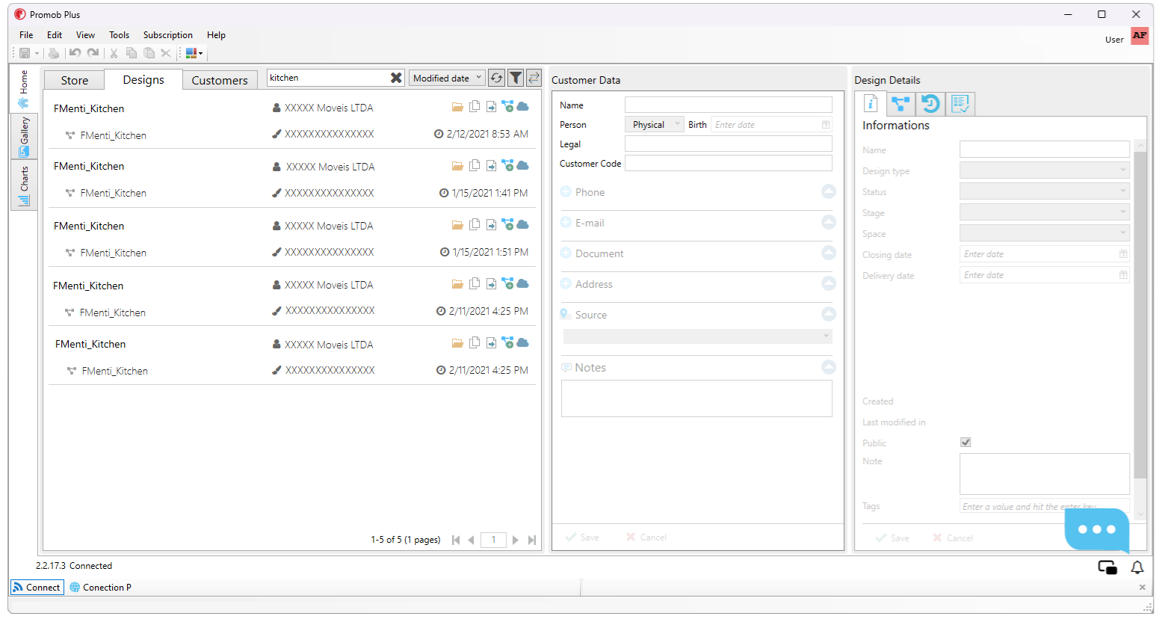
Task: Expand the Design type dropdown
Action: [1045, 170]
